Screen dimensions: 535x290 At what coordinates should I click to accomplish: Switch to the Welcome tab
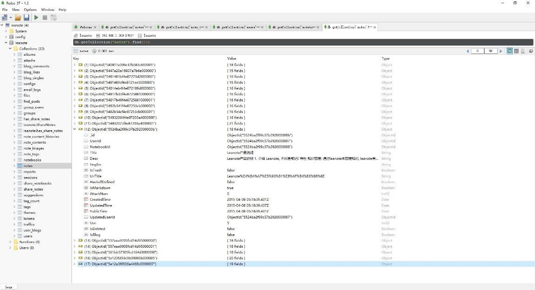85,27
